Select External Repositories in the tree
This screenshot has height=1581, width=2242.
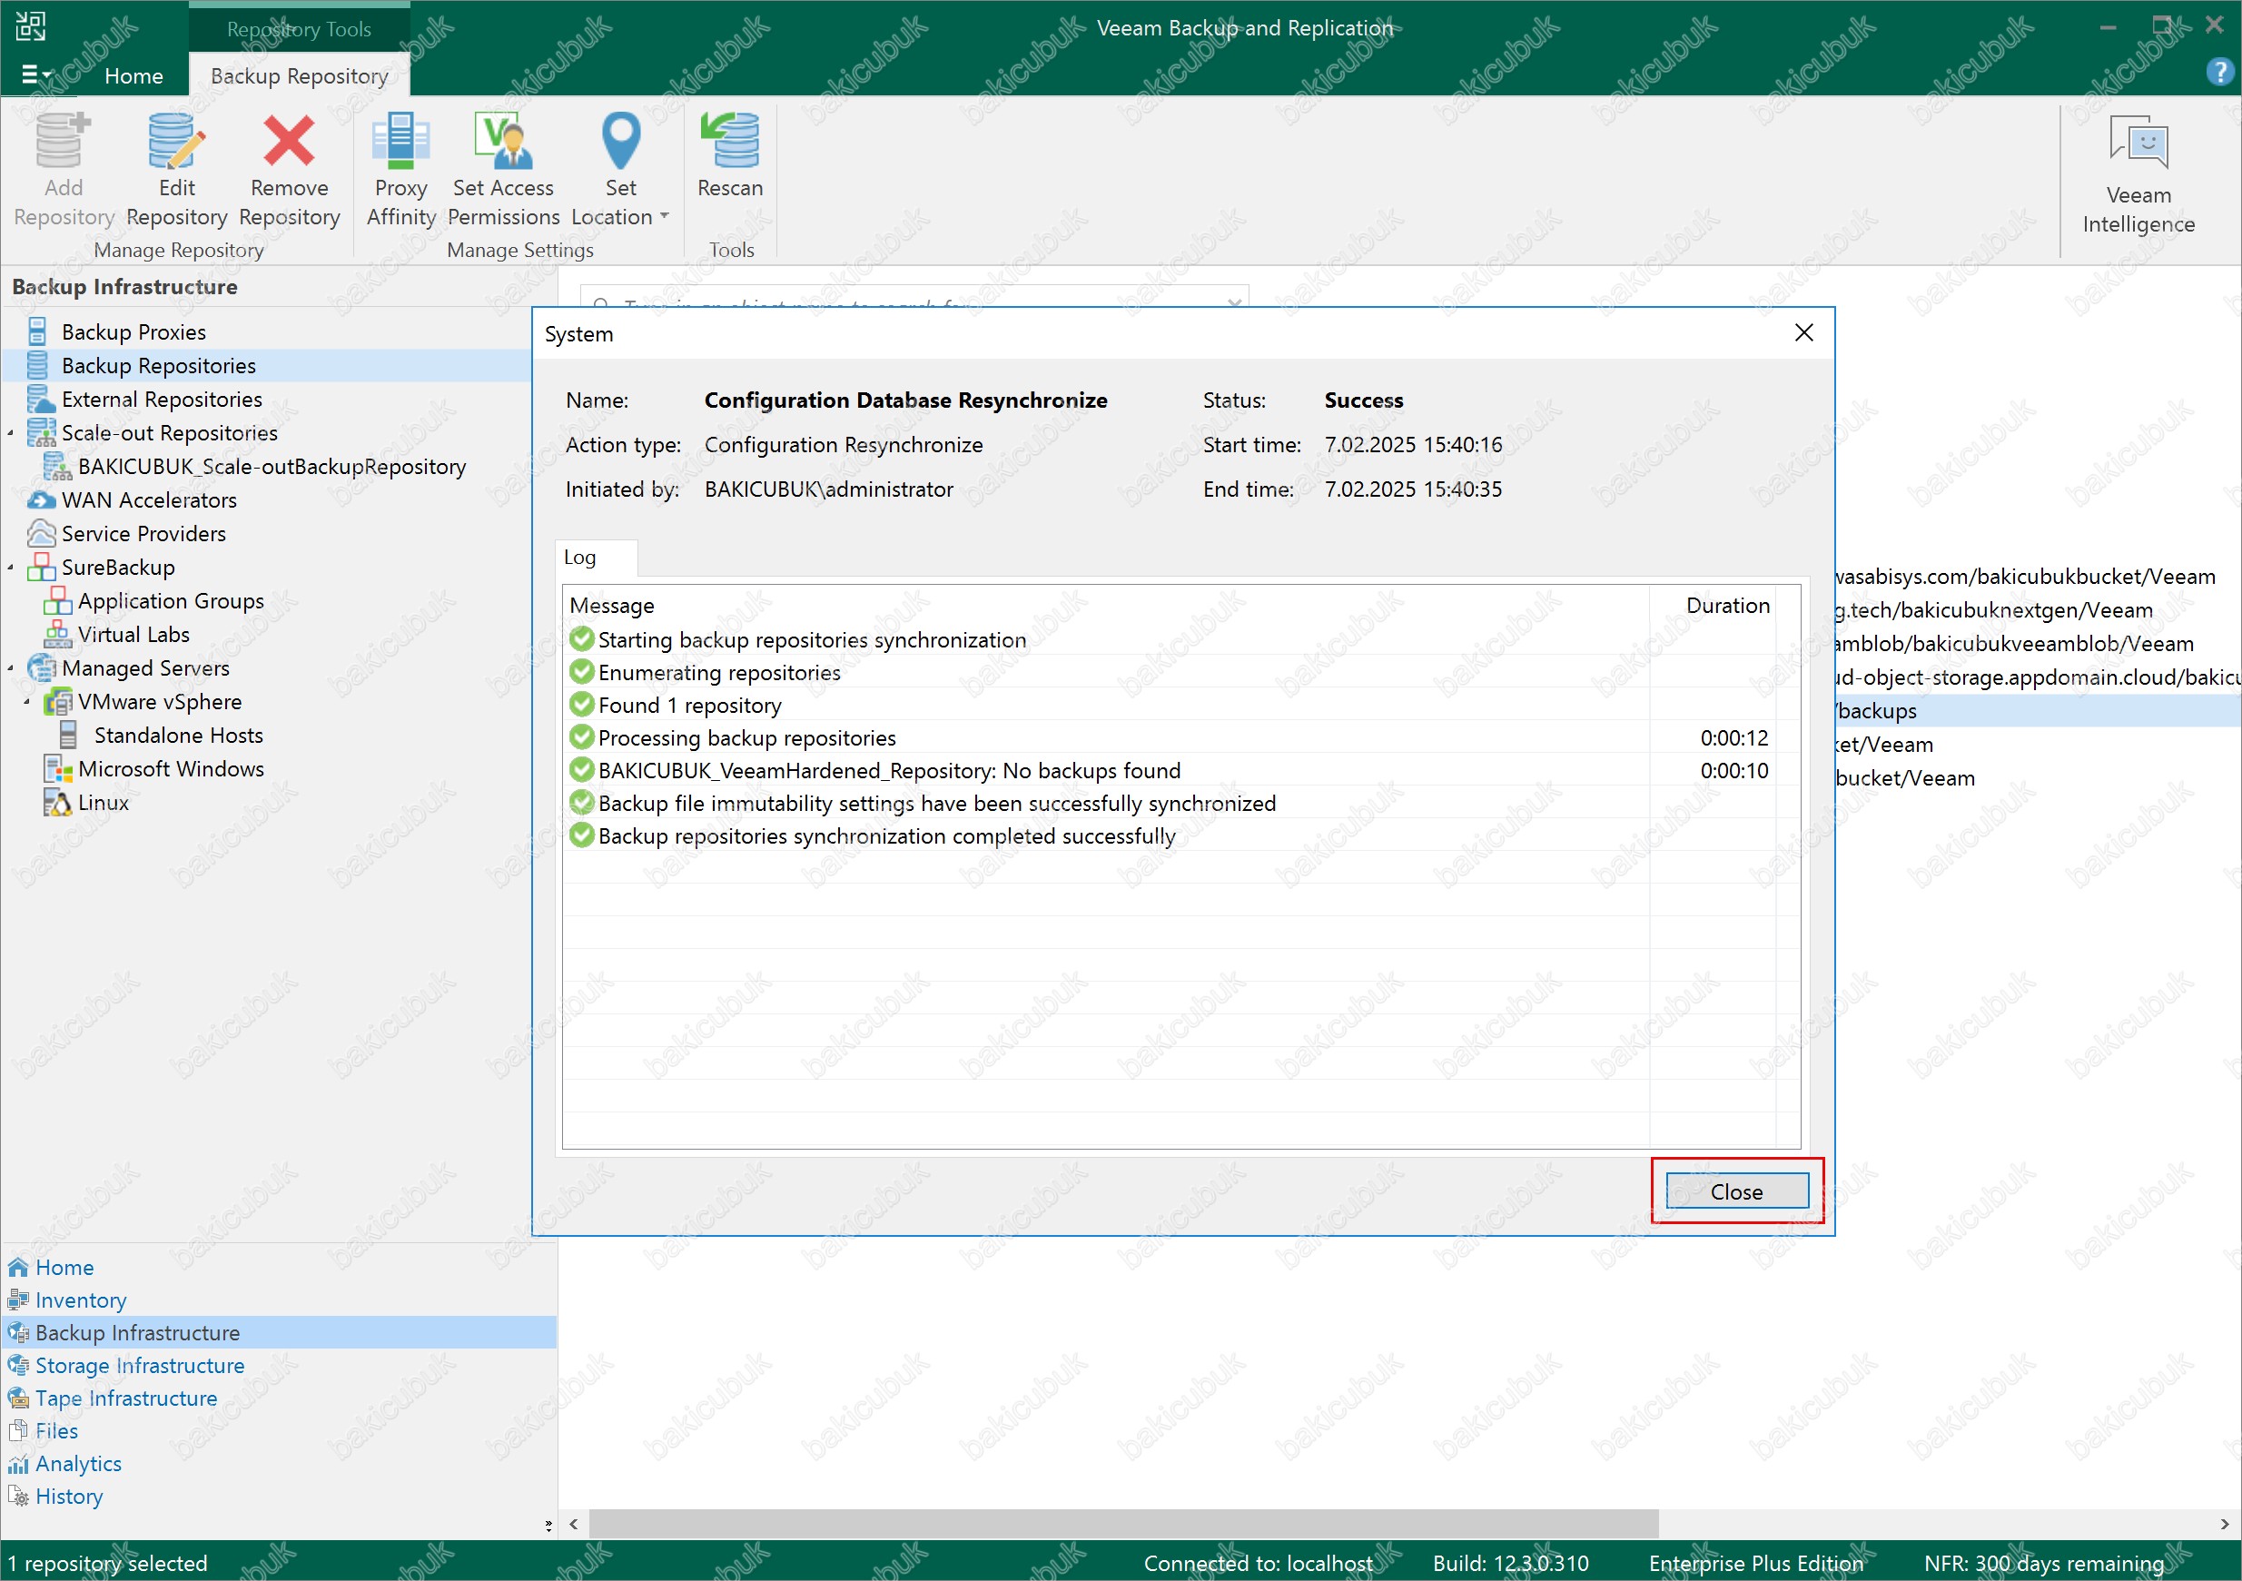163,400
